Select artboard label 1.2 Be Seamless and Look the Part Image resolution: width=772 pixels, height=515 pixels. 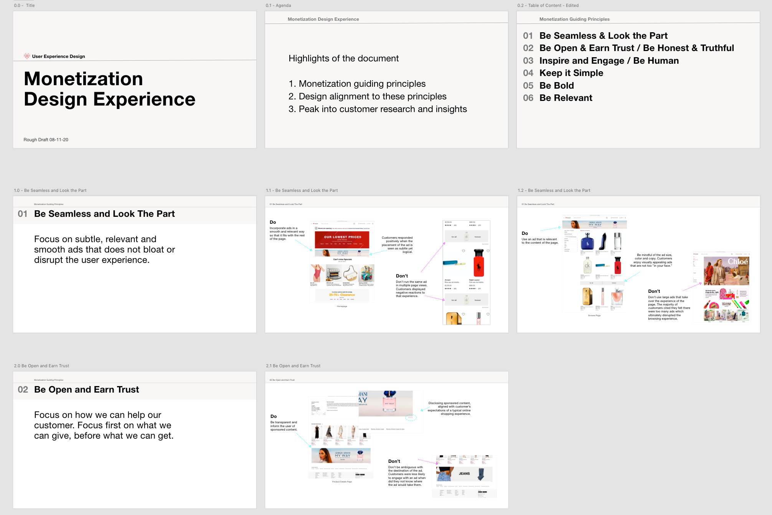click(x=554, y=190)
